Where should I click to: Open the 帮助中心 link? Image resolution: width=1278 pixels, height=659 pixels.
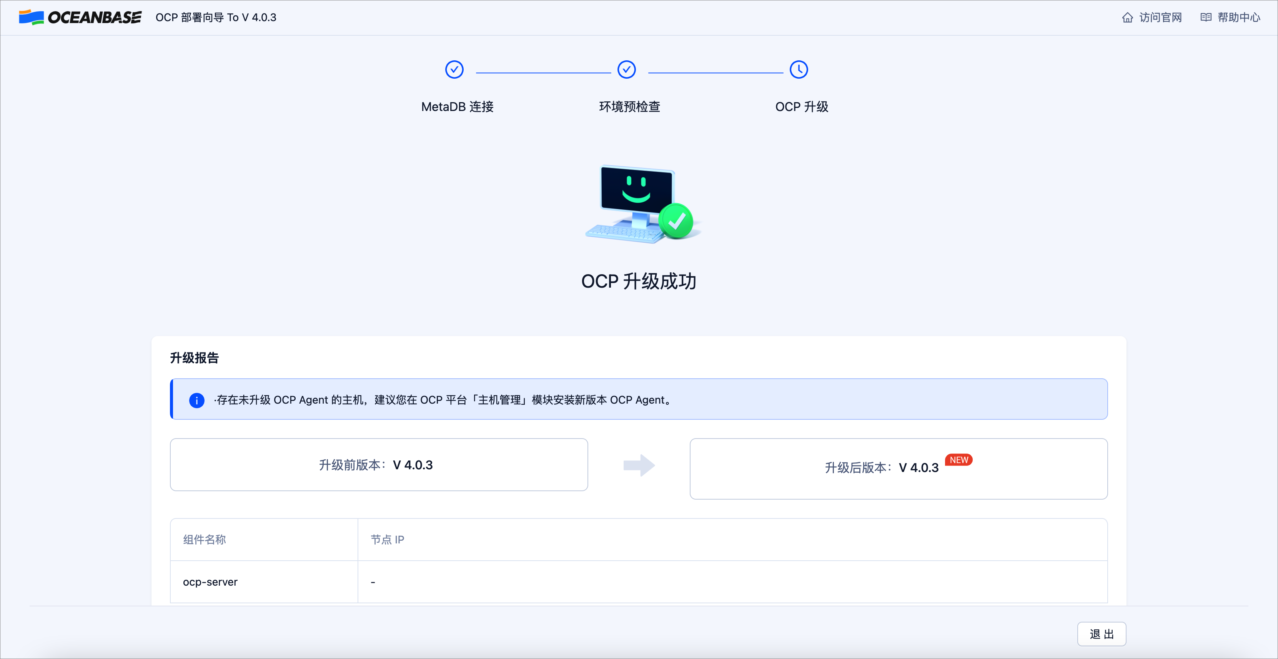tap(1239, 17)
